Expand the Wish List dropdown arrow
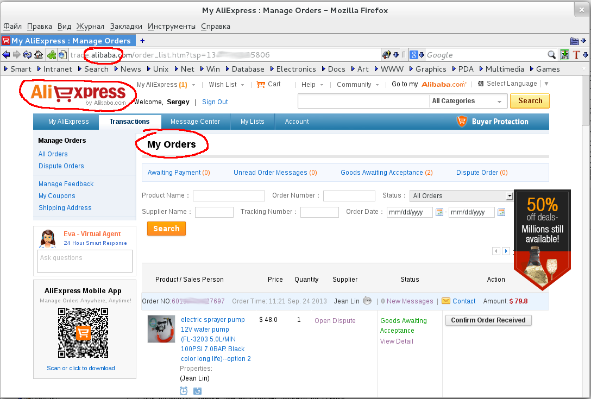 [x=242, y=85]
